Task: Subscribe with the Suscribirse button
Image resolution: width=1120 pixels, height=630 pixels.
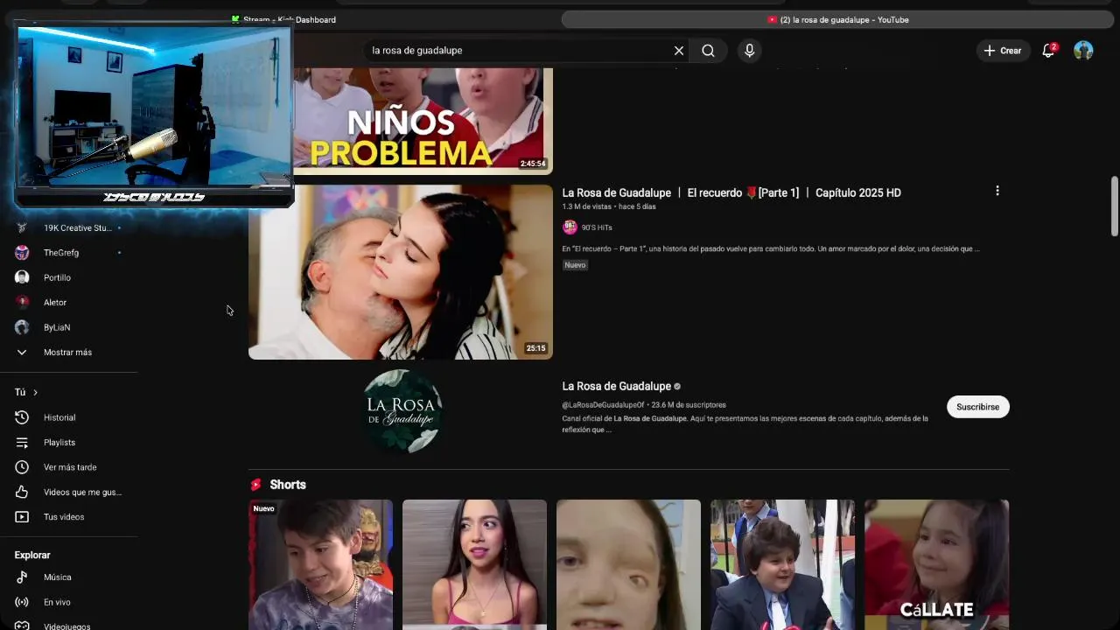Action: coord(977,407)
